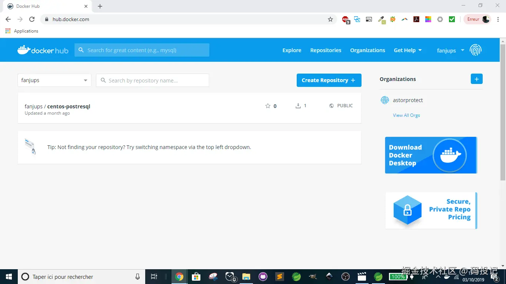Viewport: 506px width, 284px height.
Task: Open the Adobe Acrobat extension icon
Action: click(x=416, y=19)
